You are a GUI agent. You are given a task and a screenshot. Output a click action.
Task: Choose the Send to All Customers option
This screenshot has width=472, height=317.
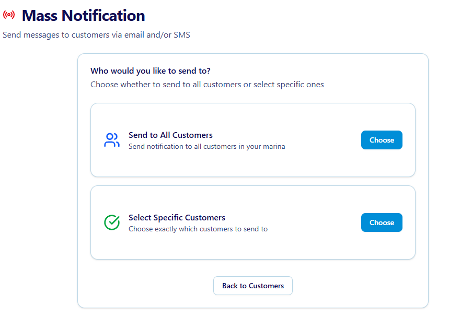[382, 140]
